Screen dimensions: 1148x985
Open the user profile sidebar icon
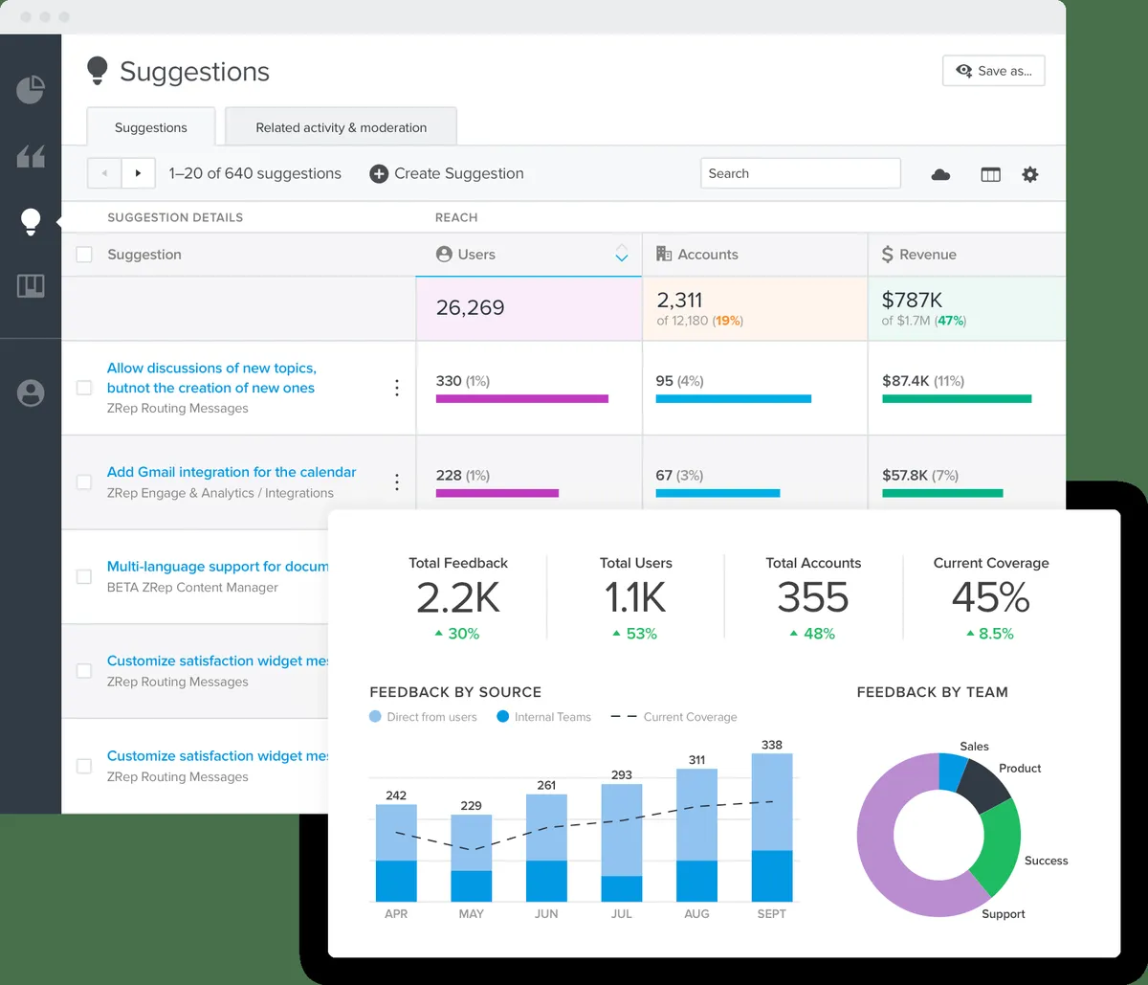pyautogui.click(x=31, y=392)
